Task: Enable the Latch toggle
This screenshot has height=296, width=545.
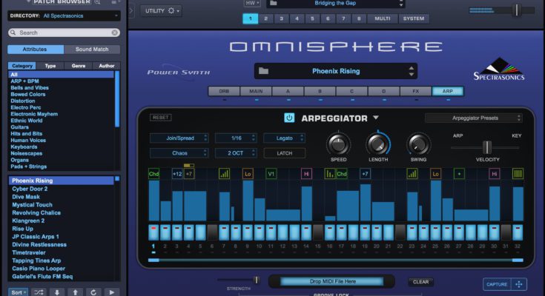Action: [284, 153]
